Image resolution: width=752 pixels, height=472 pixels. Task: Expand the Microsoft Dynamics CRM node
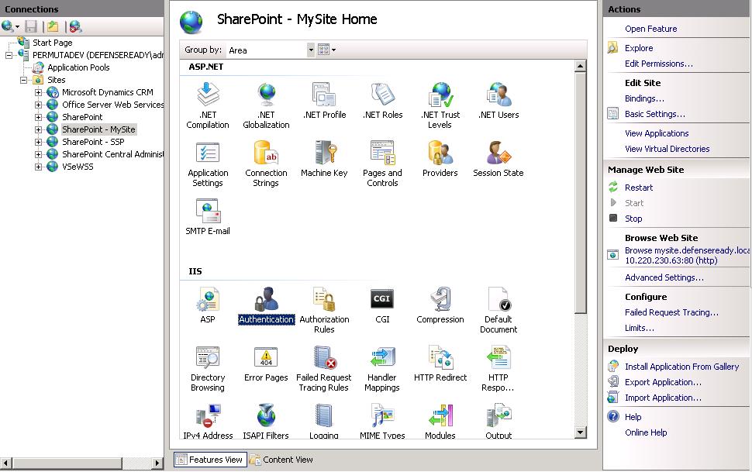coord(40,91)
